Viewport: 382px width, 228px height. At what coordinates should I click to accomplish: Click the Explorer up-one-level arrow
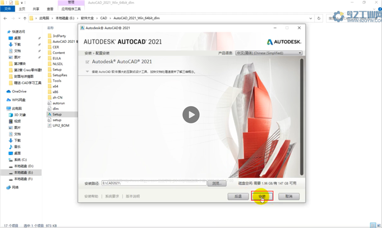24,18
